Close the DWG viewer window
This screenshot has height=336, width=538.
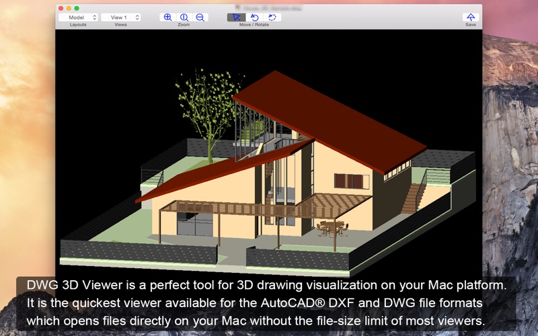(61, 8)
